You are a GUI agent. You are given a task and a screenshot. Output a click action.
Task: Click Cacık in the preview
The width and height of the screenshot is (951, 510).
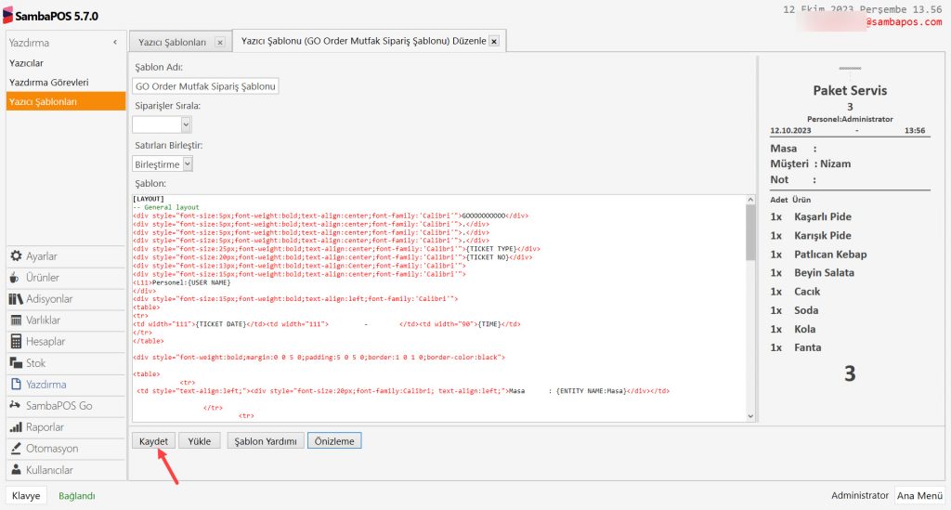[x=807, y=292]
